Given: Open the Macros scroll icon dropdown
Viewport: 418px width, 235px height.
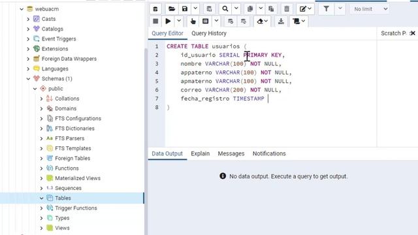Looking at the screenshot, I should tap(299, 21).
